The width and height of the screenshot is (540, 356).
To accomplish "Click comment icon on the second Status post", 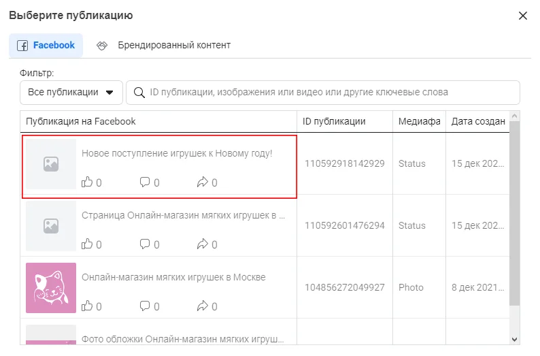I will (x=144, y=244).
